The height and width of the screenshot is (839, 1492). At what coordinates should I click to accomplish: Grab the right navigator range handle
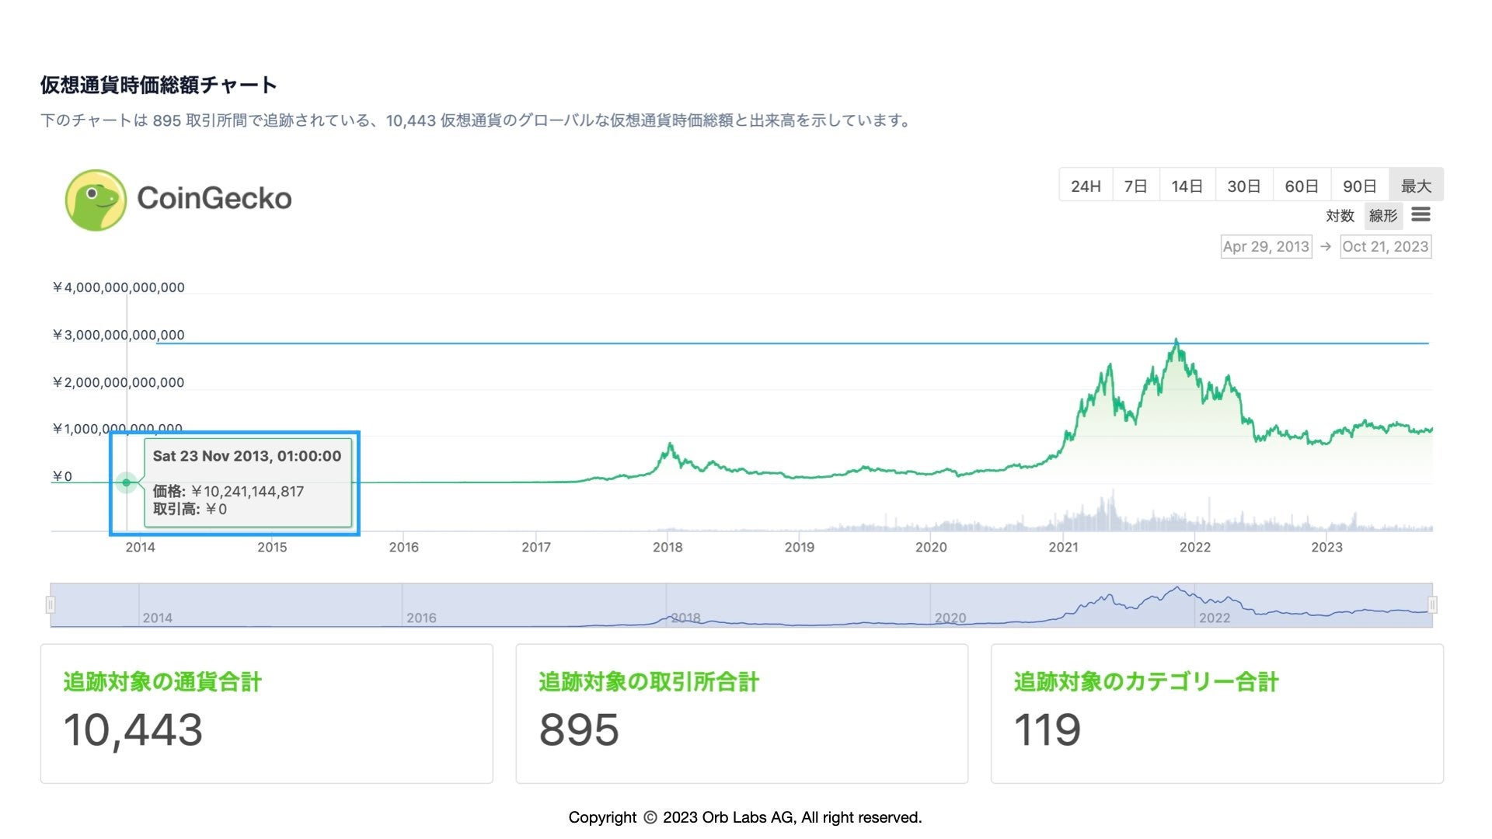click(1432, 604)
